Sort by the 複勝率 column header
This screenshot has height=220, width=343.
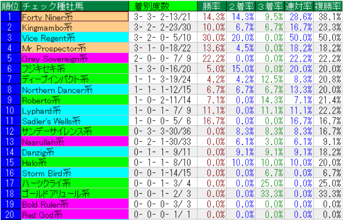pyautogui.click(x=328, y=6)
